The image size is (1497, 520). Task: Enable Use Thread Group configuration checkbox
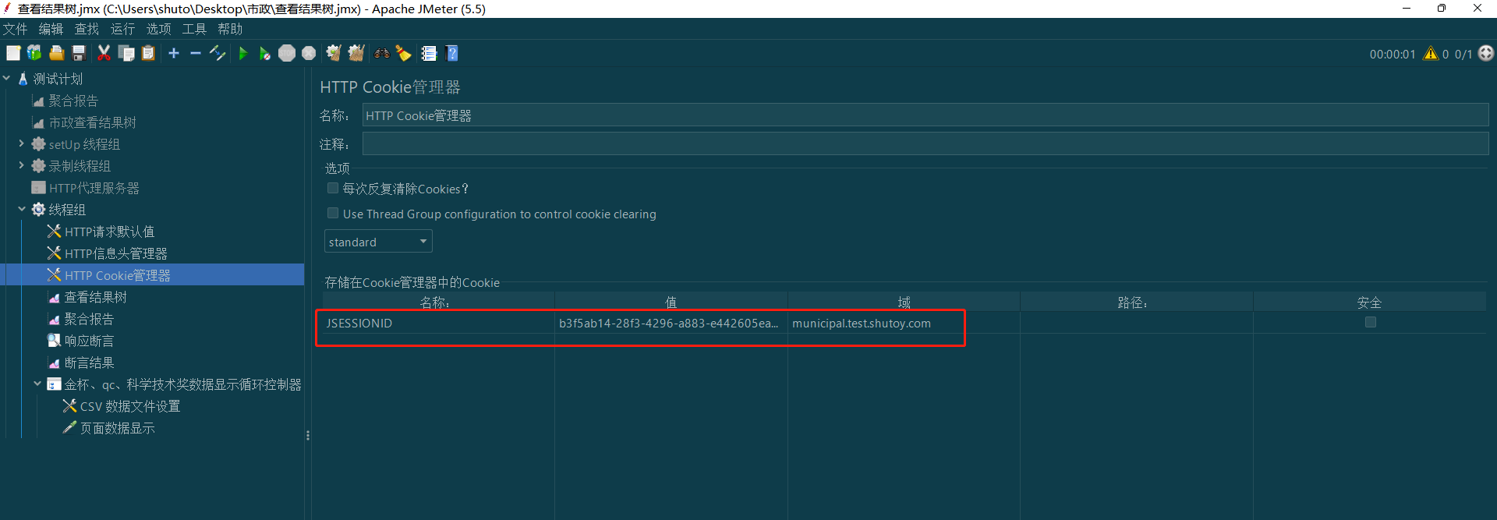click(x=333, y=214)
